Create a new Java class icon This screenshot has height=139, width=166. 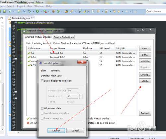[58, 11]
